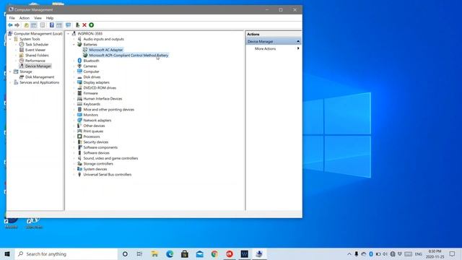Select Performance in the left tree

35,61
